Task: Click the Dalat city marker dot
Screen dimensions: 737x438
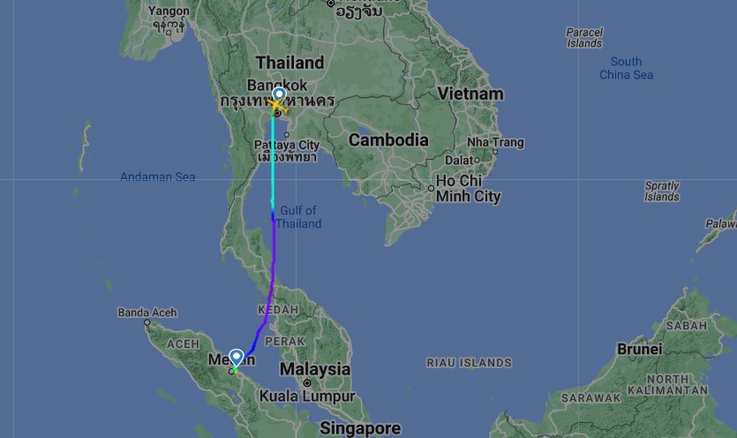Action: [x=477, y=161]
